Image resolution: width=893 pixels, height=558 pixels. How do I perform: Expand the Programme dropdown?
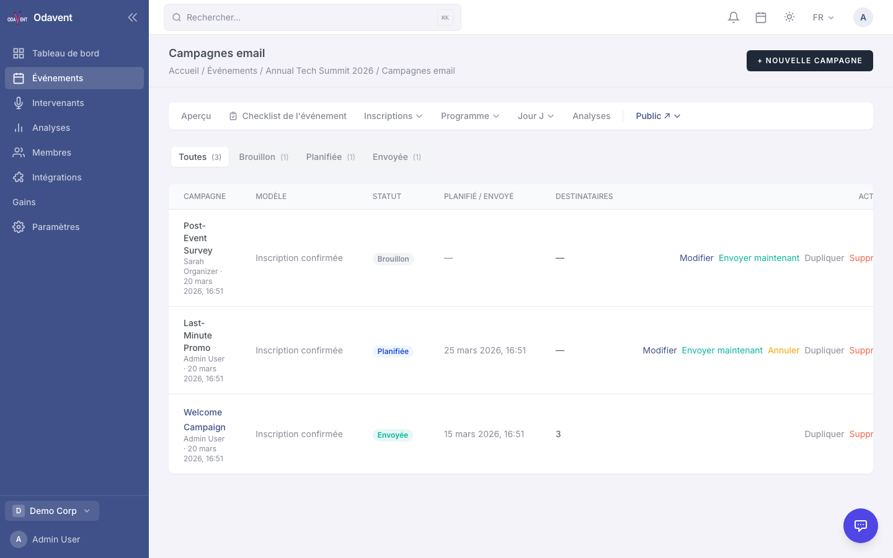click(x=470, y=116)
